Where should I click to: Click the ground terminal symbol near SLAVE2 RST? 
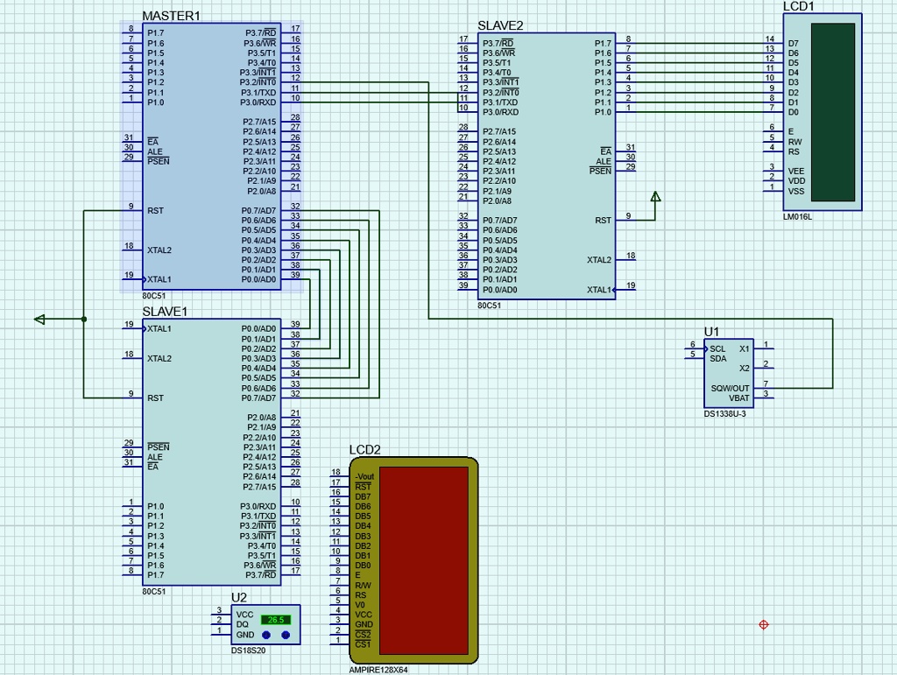coord(656,198)
